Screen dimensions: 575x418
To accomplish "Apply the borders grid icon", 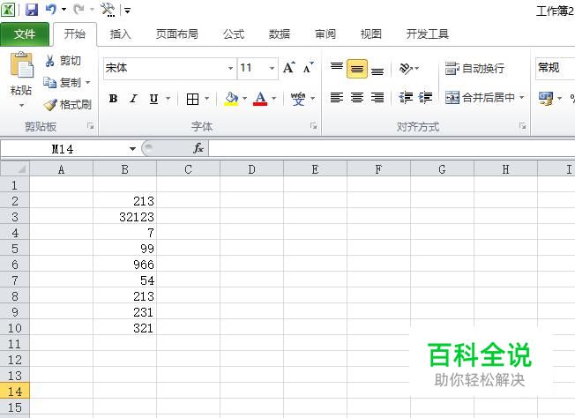I will tap(192, 99).
